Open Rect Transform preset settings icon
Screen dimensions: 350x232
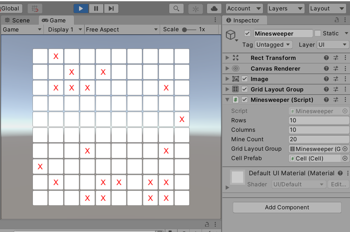[336, 58]
